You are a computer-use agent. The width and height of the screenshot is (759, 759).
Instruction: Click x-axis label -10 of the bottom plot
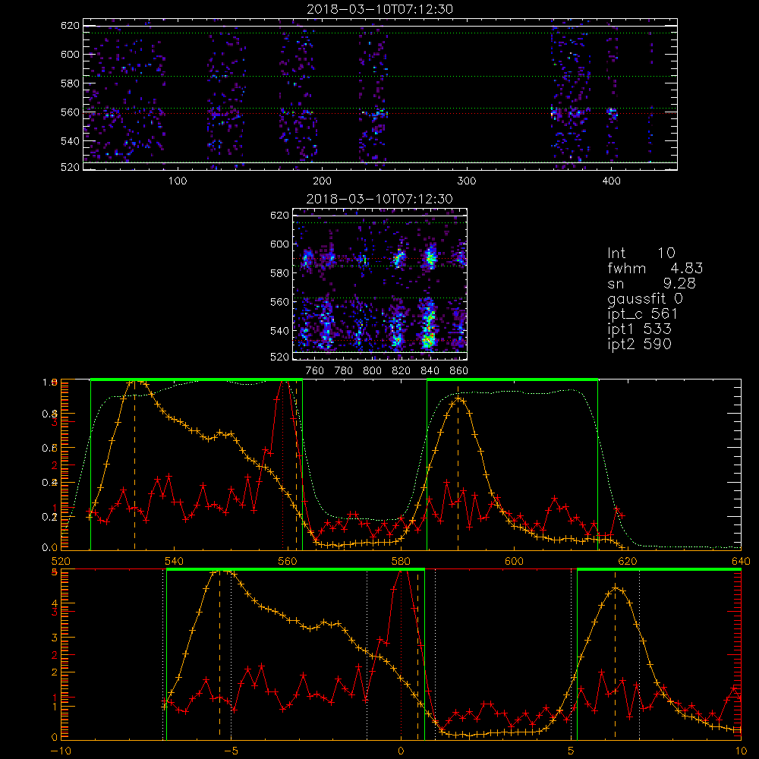[x=61, y=751]
